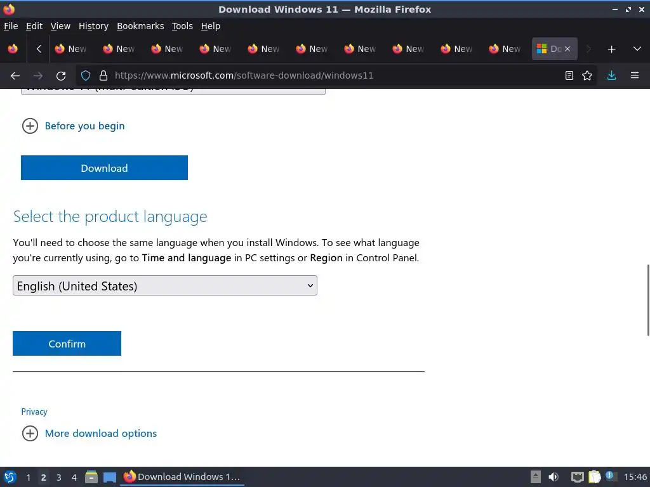Screen dimensions: 650x487
Task: Open the clipboard tray icon
Action: click(x=594, y=477)
